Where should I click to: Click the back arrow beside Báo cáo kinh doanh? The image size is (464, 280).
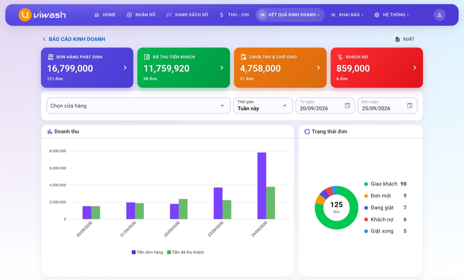(44, 39)
